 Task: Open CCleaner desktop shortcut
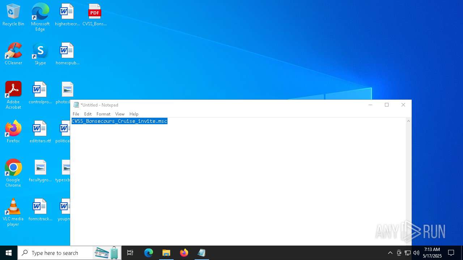click(x=13, y=54)
